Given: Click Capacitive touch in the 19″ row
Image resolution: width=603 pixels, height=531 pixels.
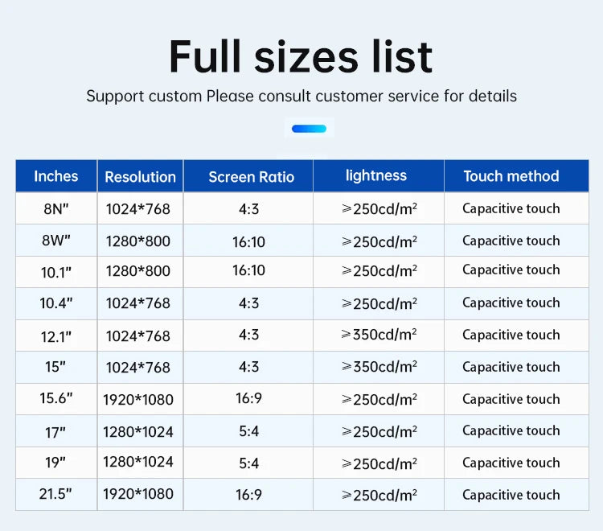Looking at the screenshot, I should coord(511,463).
